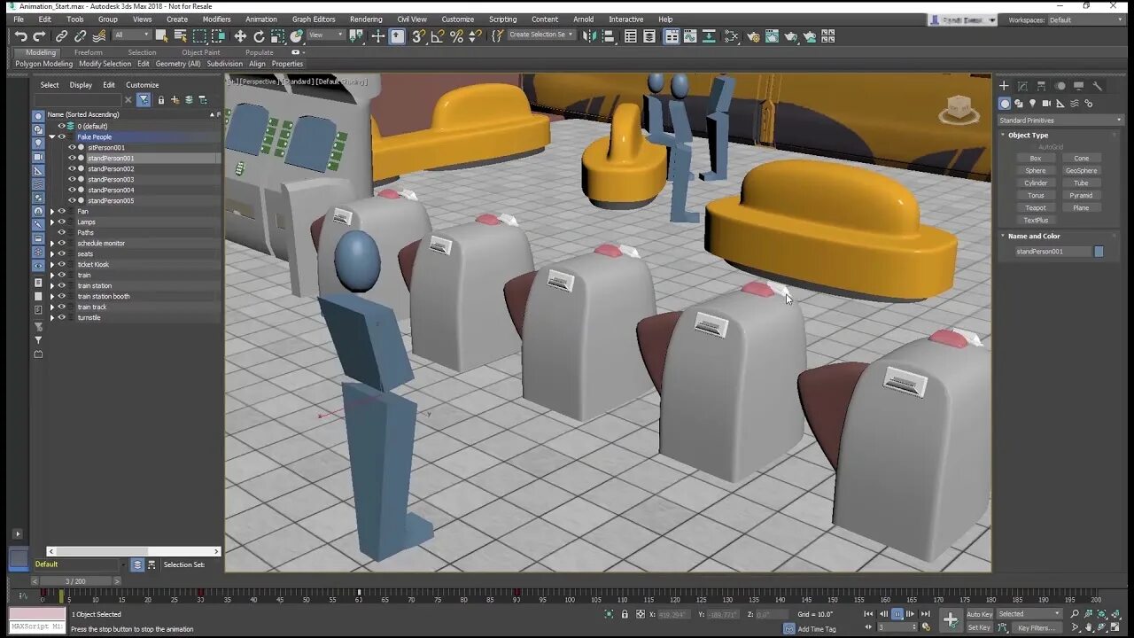The image size is (1134, 638).
Task: Open the Modifiers menu
Action: pyautogui.click(x=216, y=19)
